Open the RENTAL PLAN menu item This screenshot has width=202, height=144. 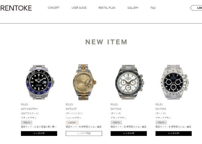tap(107, 8)
